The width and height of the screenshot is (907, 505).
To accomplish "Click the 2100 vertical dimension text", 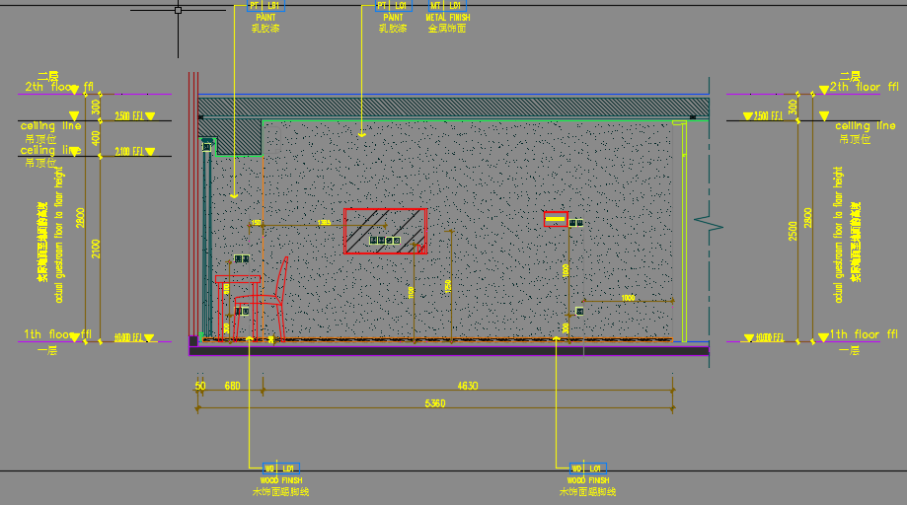I will 96,249.
